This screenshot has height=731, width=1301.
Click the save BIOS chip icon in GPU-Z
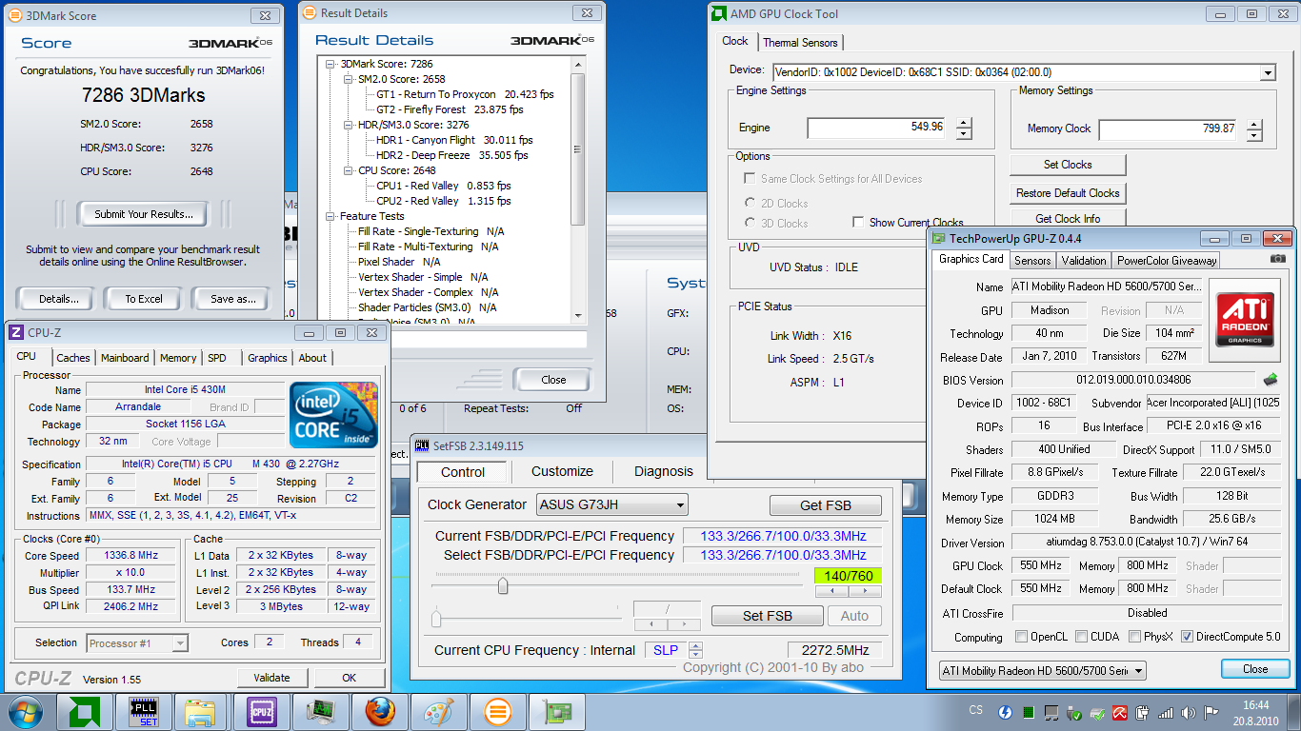1271,381
